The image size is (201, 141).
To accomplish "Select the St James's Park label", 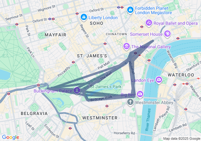I will point(106,86).
